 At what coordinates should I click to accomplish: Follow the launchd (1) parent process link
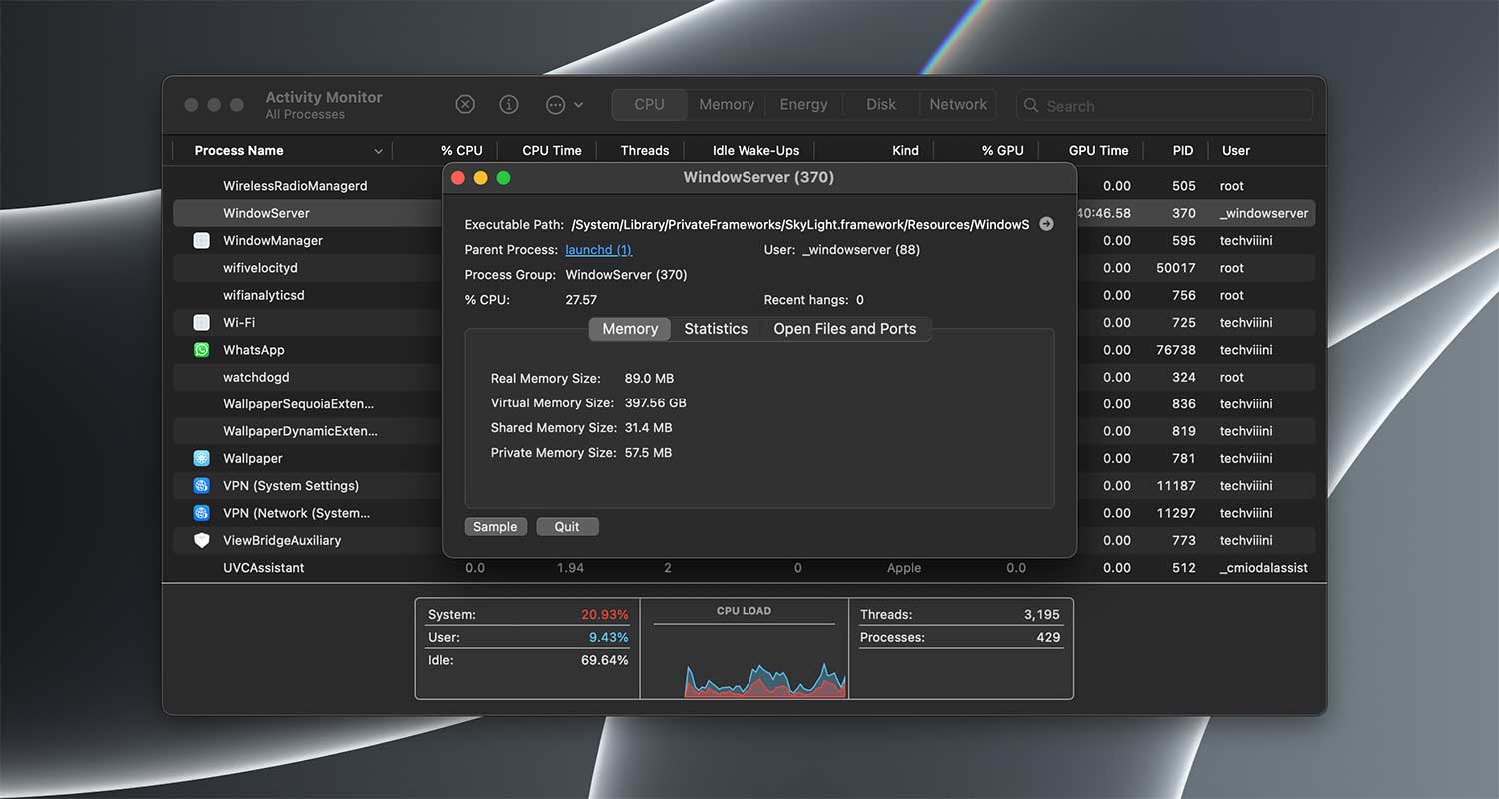[x=598, y=249]
